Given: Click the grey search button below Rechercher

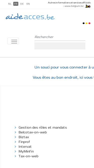Looking at the screenshot, I should point(60,46).
